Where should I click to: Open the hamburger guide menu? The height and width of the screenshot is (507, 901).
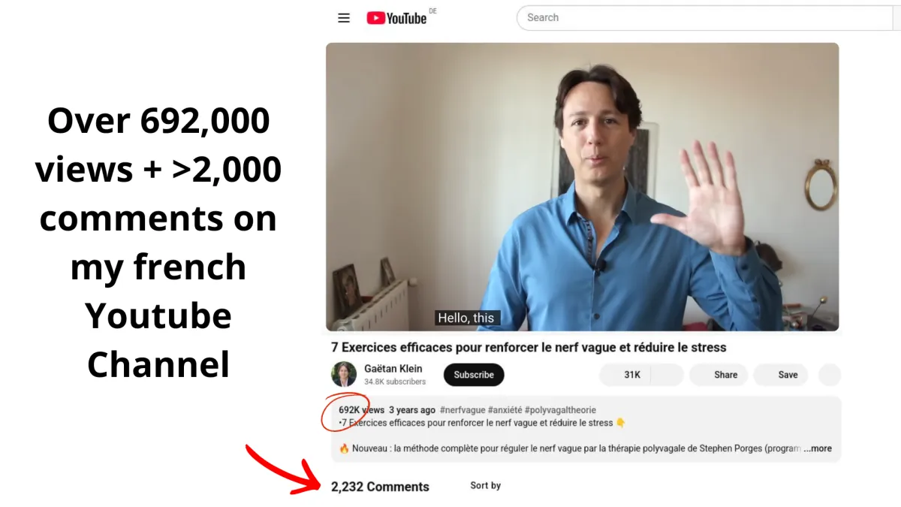[344, 18]
